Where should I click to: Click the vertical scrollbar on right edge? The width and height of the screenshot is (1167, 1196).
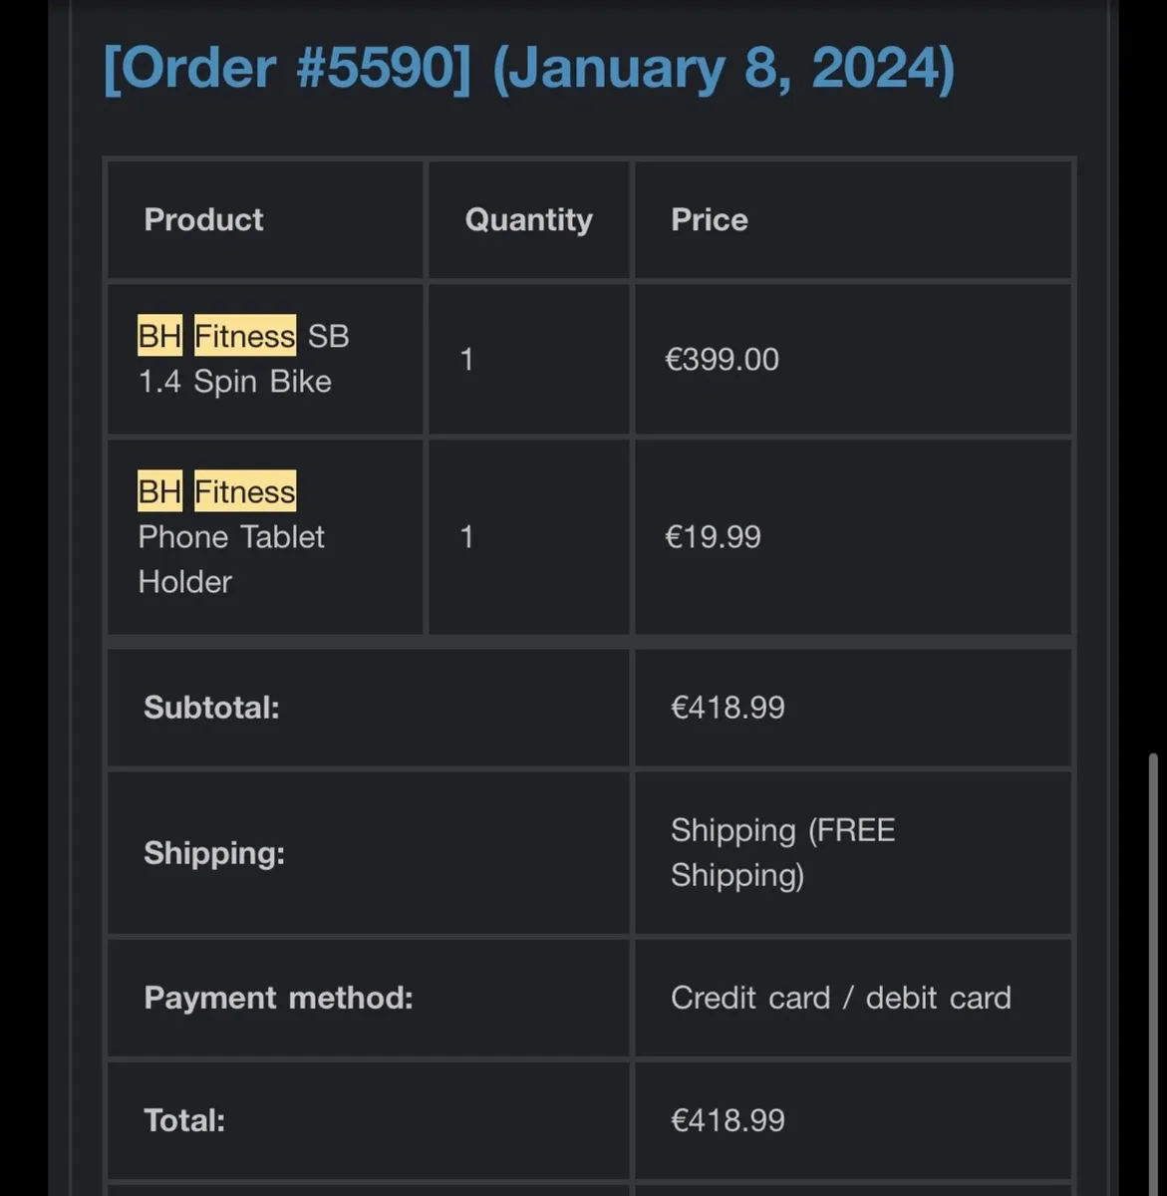pyautogui.click(x=1153, y=957)
